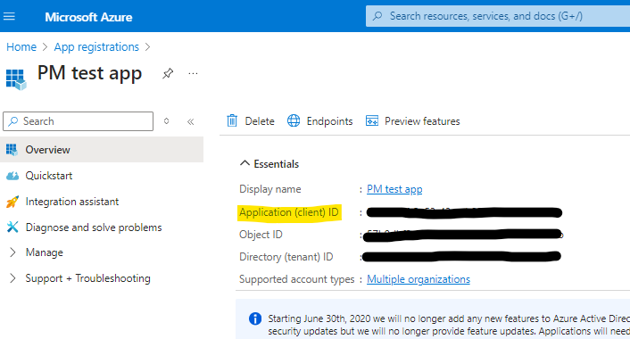The height and width of the screenshot is (339, 630).
Task: Select Overview in the sidebar
Action: tap(102, 149)
